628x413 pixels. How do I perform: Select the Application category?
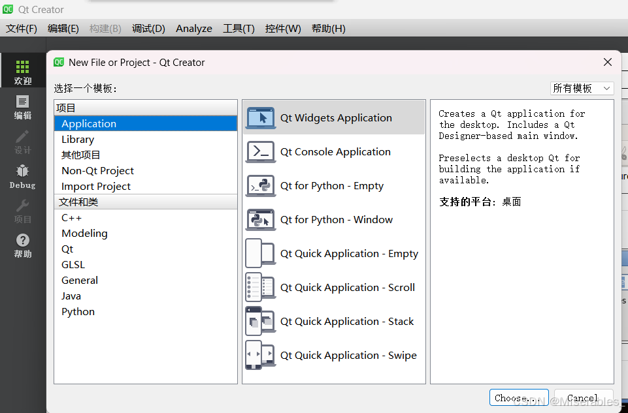(146, 123)
